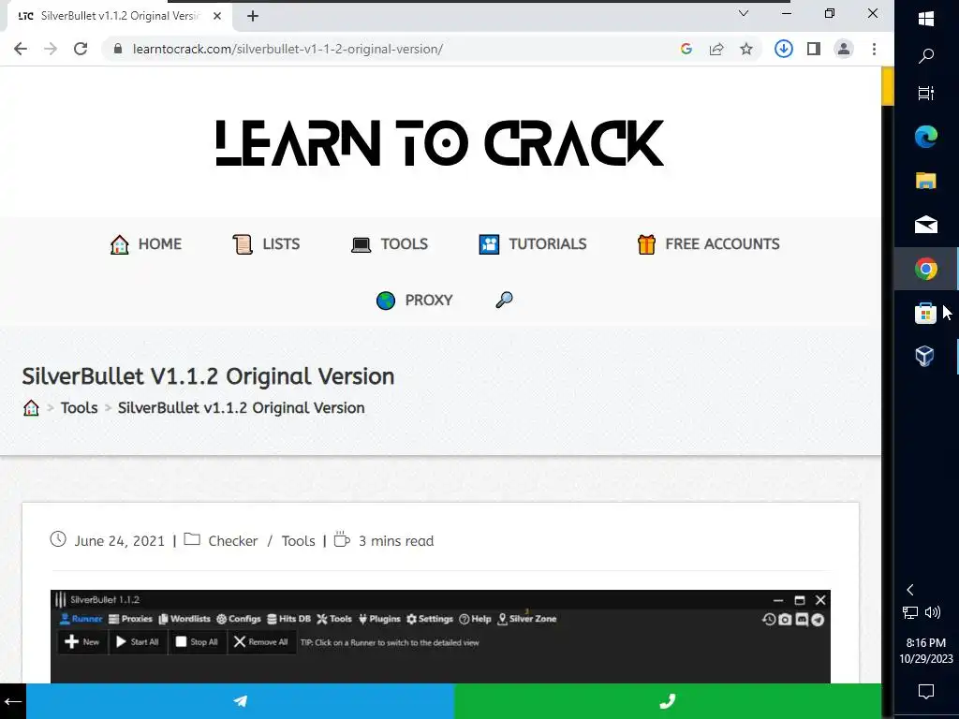Image resolution: width=959 pixels, height=719 pixels.
Task: Open the FREE ACCOUNTS menu item
Action: tap(708, 244)
